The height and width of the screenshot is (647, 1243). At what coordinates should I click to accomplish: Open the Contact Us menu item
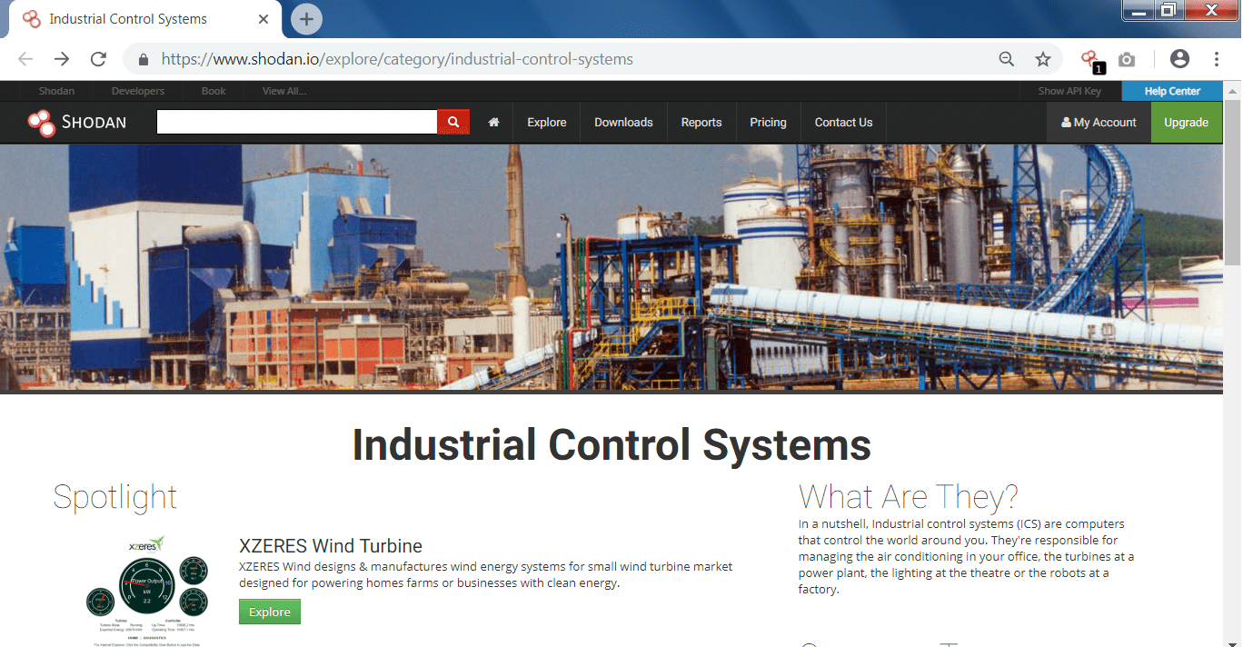(843, 122)
